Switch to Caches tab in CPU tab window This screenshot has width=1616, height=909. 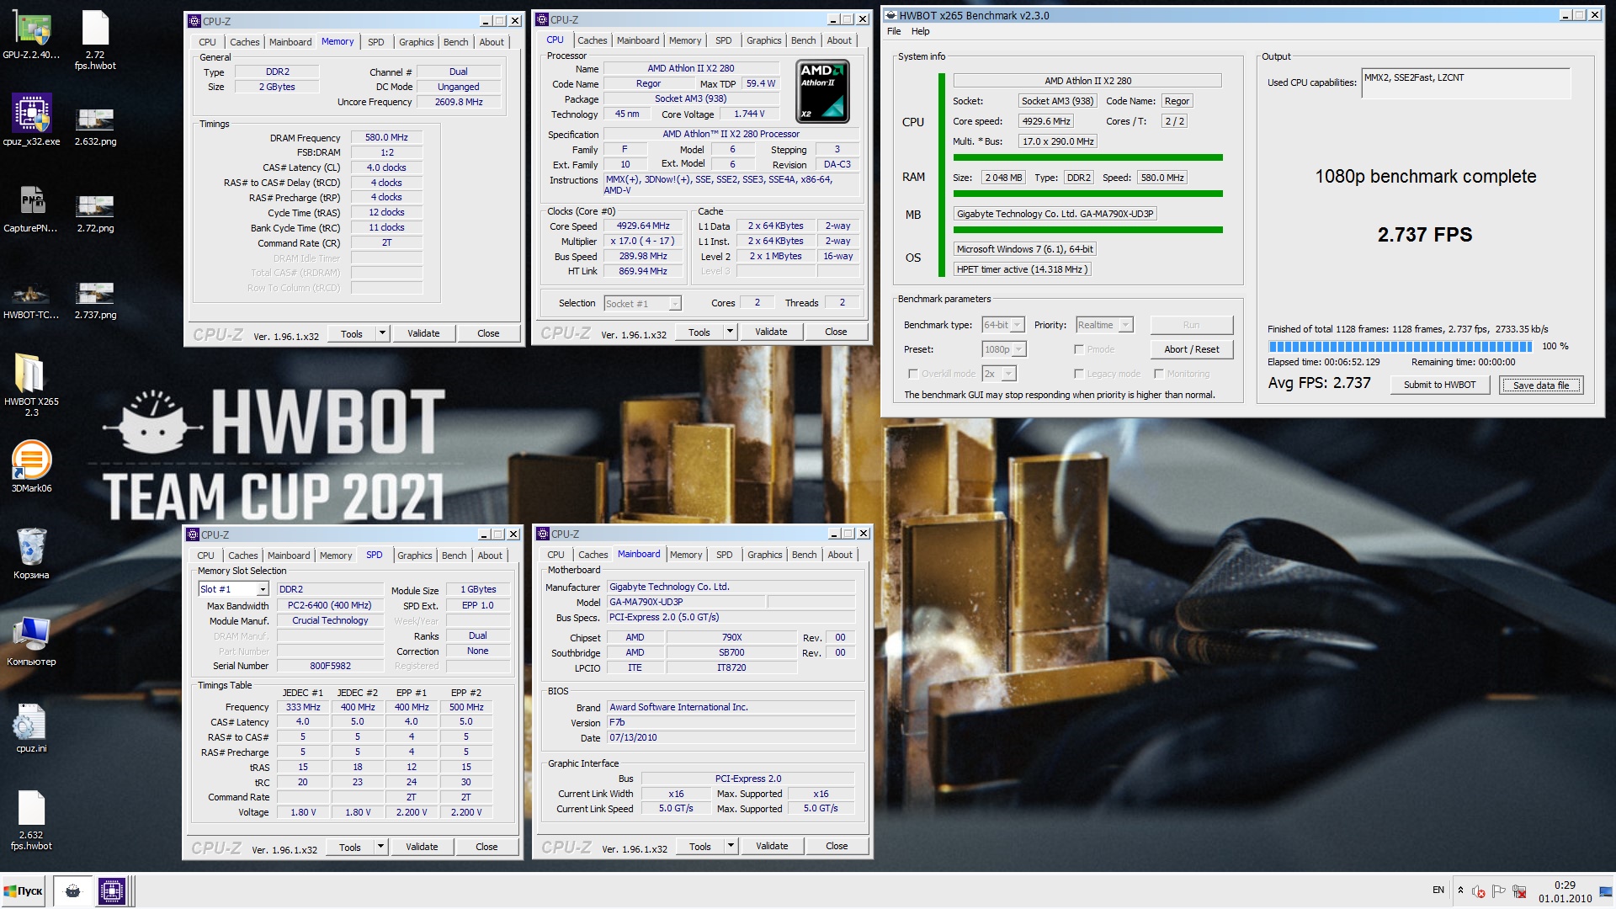coord(592,40)
